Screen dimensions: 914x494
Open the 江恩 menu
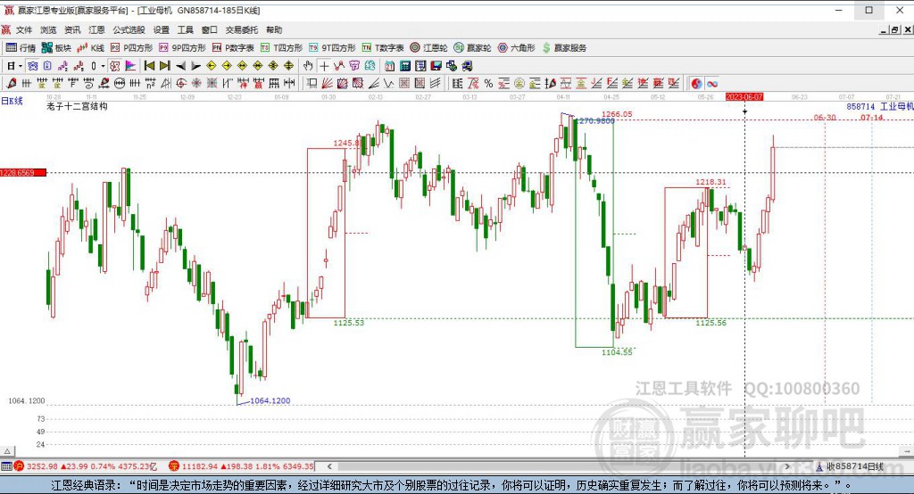[x=96, y=29]
